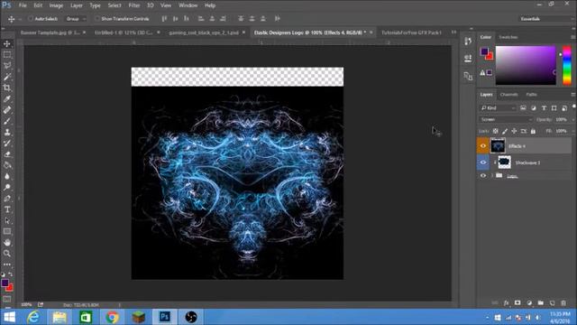The width and height of the screenshot is (577, 325).
Task: Select the Zoom tool
Action: coord(7,254)
